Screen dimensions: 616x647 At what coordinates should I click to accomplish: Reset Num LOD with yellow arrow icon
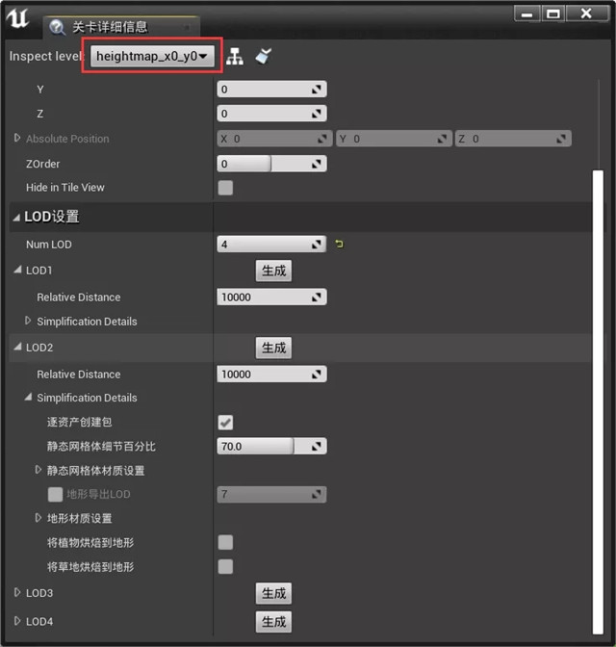pyautogui.click(x=339, y=245)
